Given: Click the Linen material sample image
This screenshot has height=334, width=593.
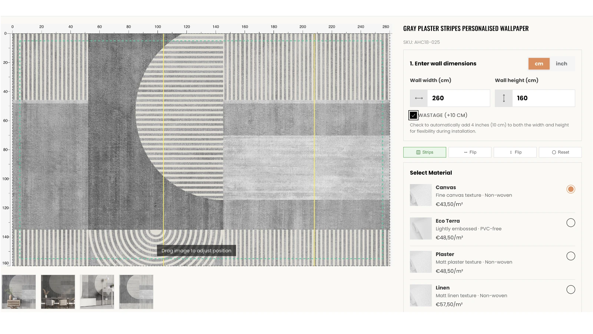Looking at the screenshot, I should tap(421, 295).
